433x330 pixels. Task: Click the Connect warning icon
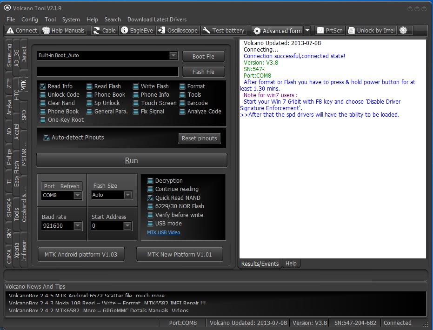pos(10,30)
